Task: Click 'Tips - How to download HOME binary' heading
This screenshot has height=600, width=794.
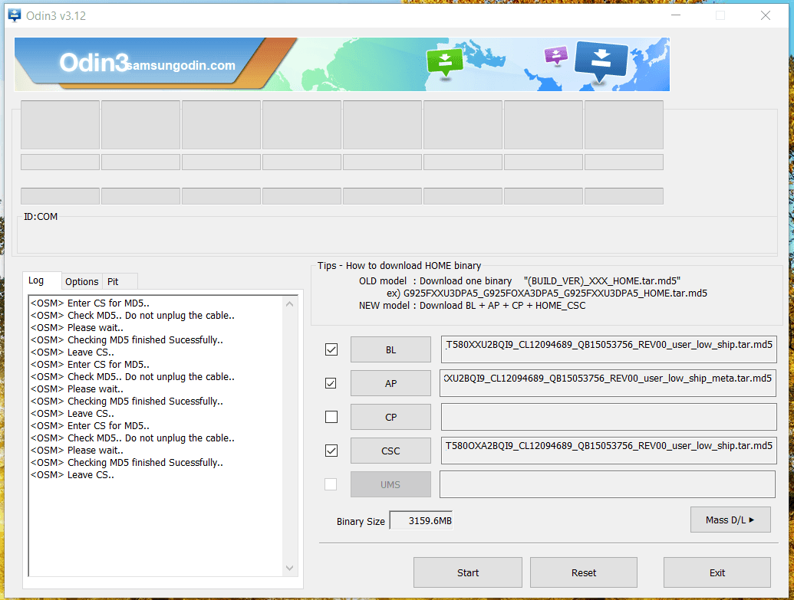Action: pyautogui.click(x=399, y=266)
